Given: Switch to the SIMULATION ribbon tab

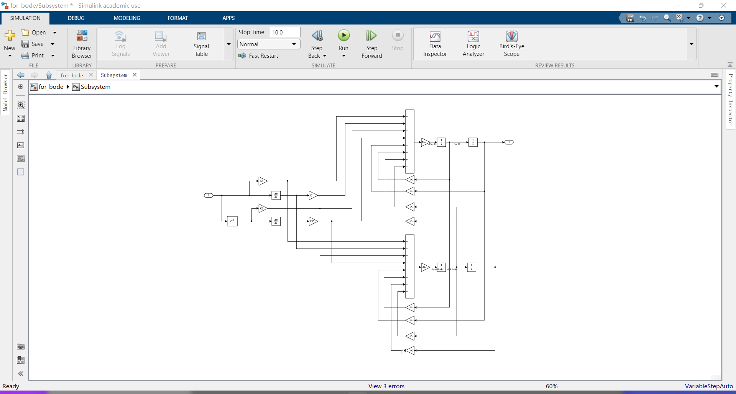Looking at the screenshot, I should tap(25, 18).
